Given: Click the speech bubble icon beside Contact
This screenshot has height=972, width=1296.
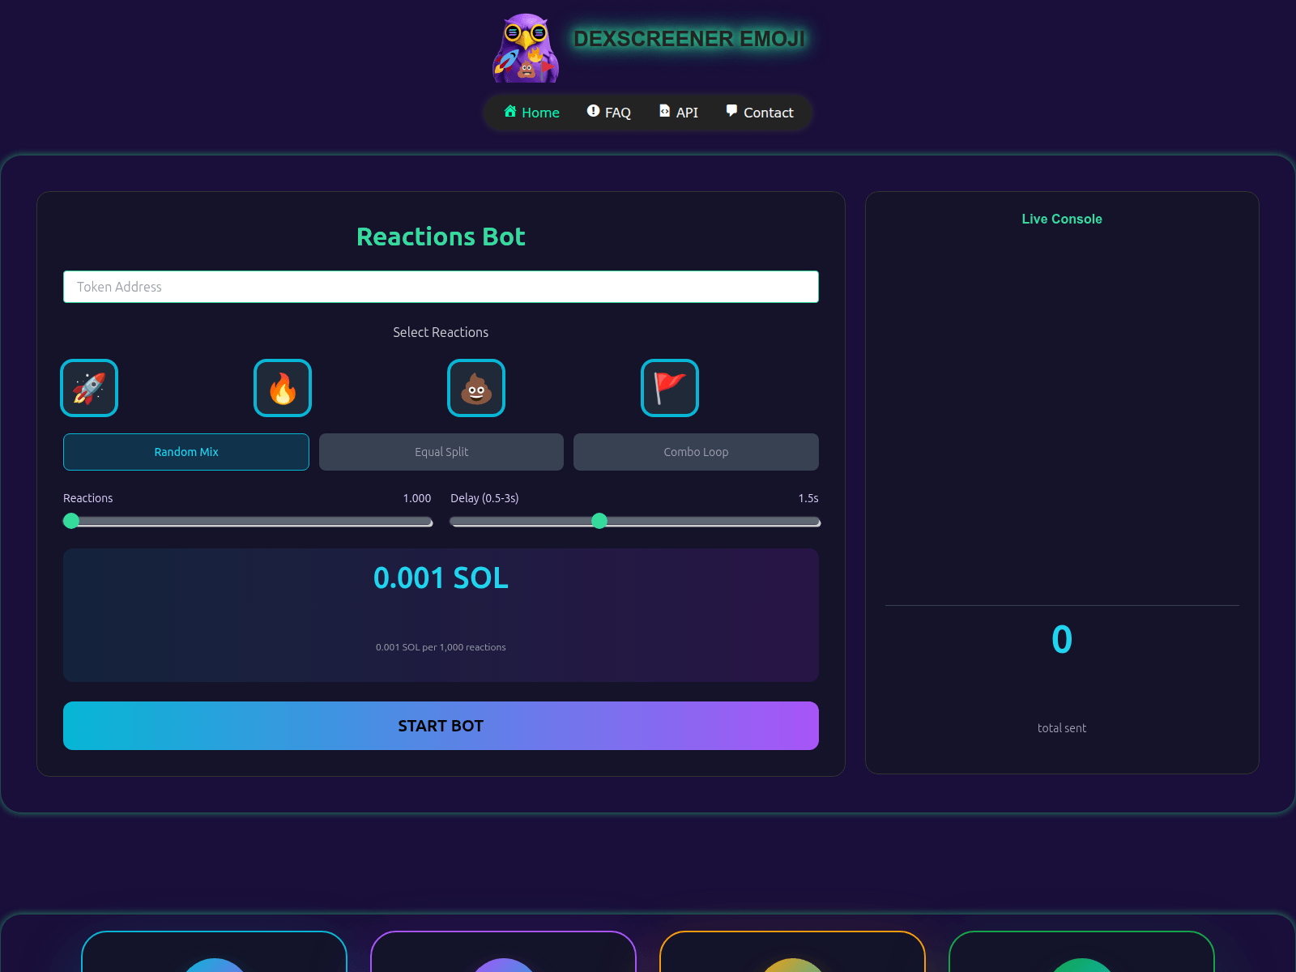Looking at the screenshot, I should click(731, 111).
